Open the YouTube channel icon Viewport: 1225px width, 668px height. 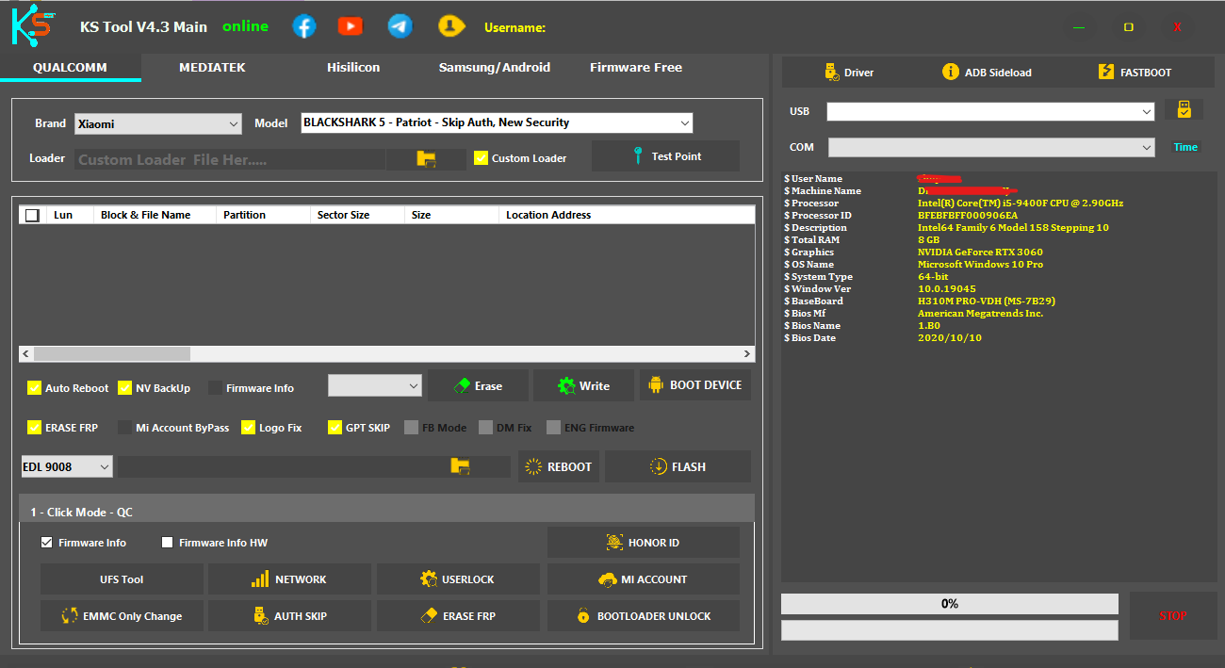tap(351, 26)
